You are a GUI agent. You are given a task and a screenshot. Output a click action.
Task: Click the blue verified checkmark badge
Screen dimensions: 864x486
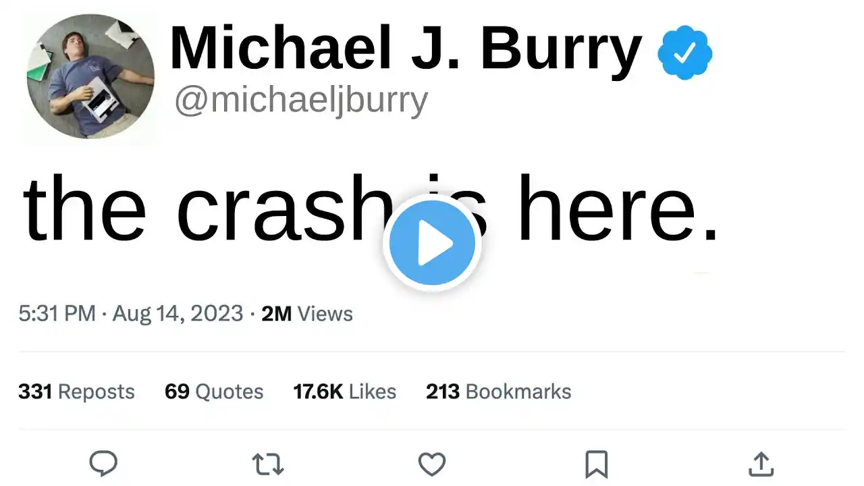pos(685,53)
